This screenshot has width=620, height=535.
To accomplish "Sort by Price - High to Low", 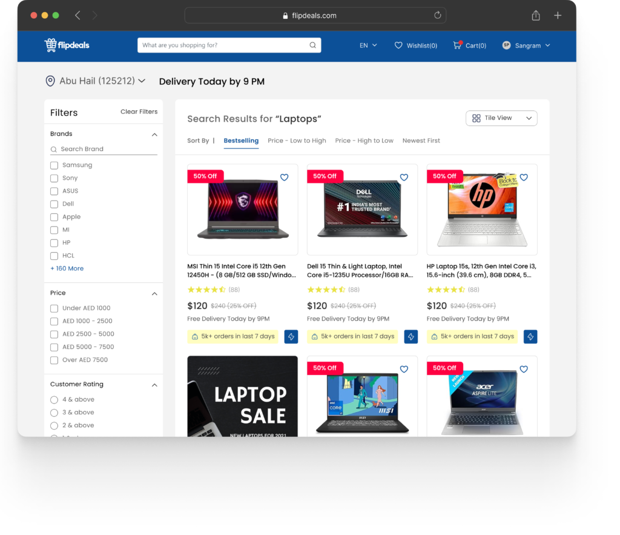I will click(x=364, y=141).
